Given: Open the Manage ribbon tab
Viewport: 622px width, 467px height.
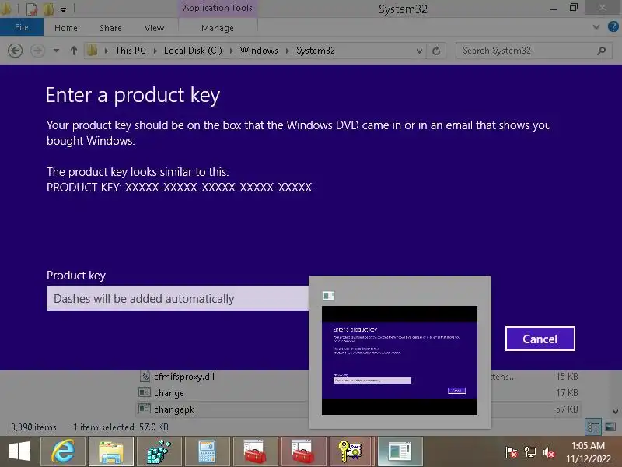Looking at the screenshot, I should click(x=218, y=28).
